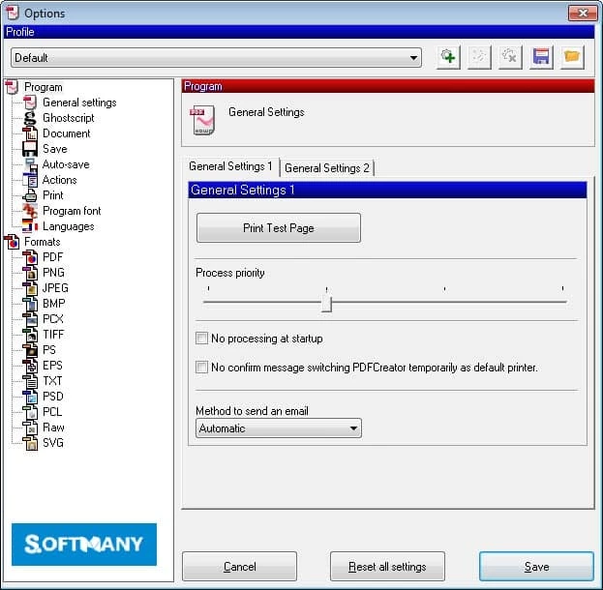Select the General Settings 1 tab

(x=230, y=167)
